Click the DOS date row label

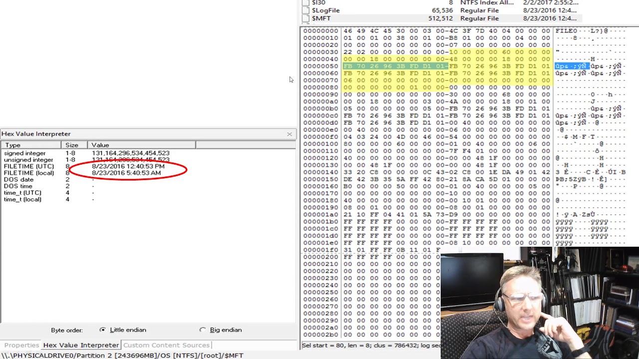point(18,179)
